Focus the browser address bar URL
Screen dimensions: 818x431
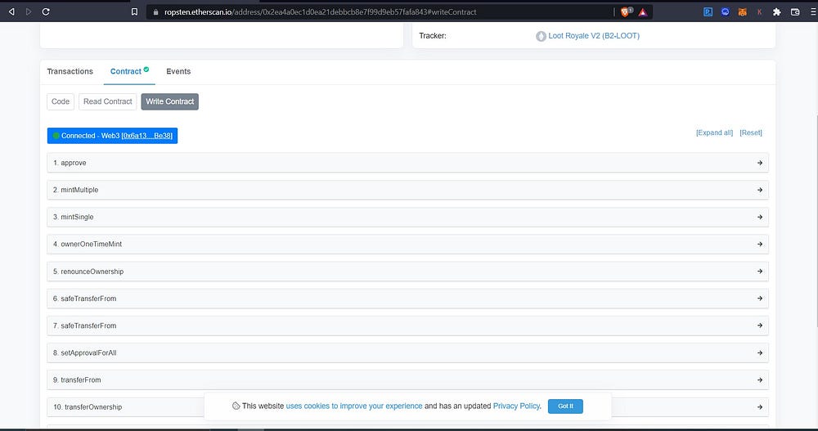[x=321, y=12]
